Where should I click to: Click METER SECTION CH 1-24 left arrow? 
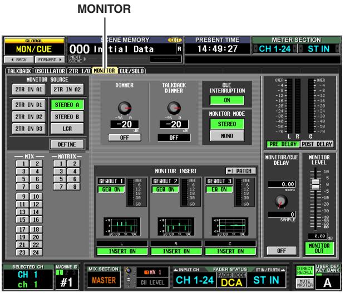pyautogui.click(x=255, y=49)
